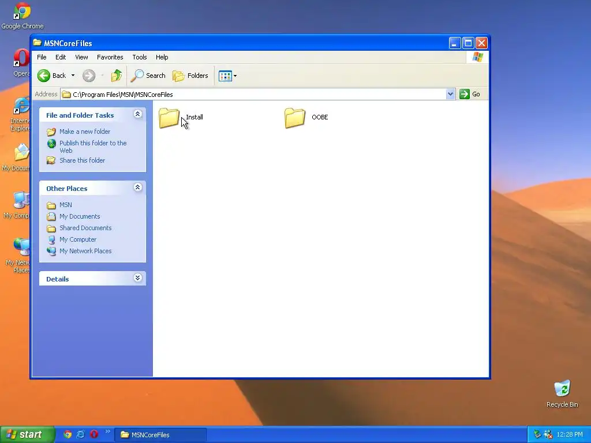
Task: Collapse the Other Places panel
Action: [137, 187]
